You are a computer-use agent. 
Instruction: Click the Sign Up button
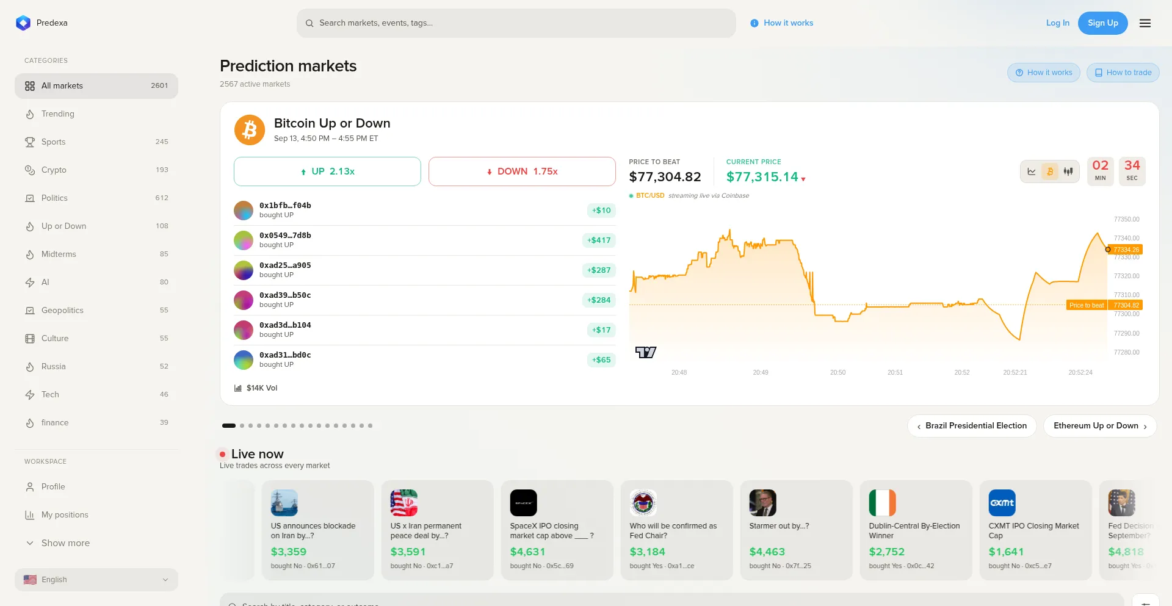(1103, 23)
